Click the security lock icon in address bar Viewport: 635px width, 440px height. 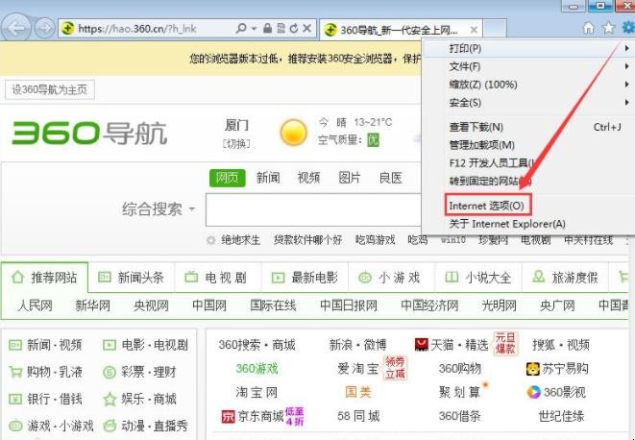(267, 29)
